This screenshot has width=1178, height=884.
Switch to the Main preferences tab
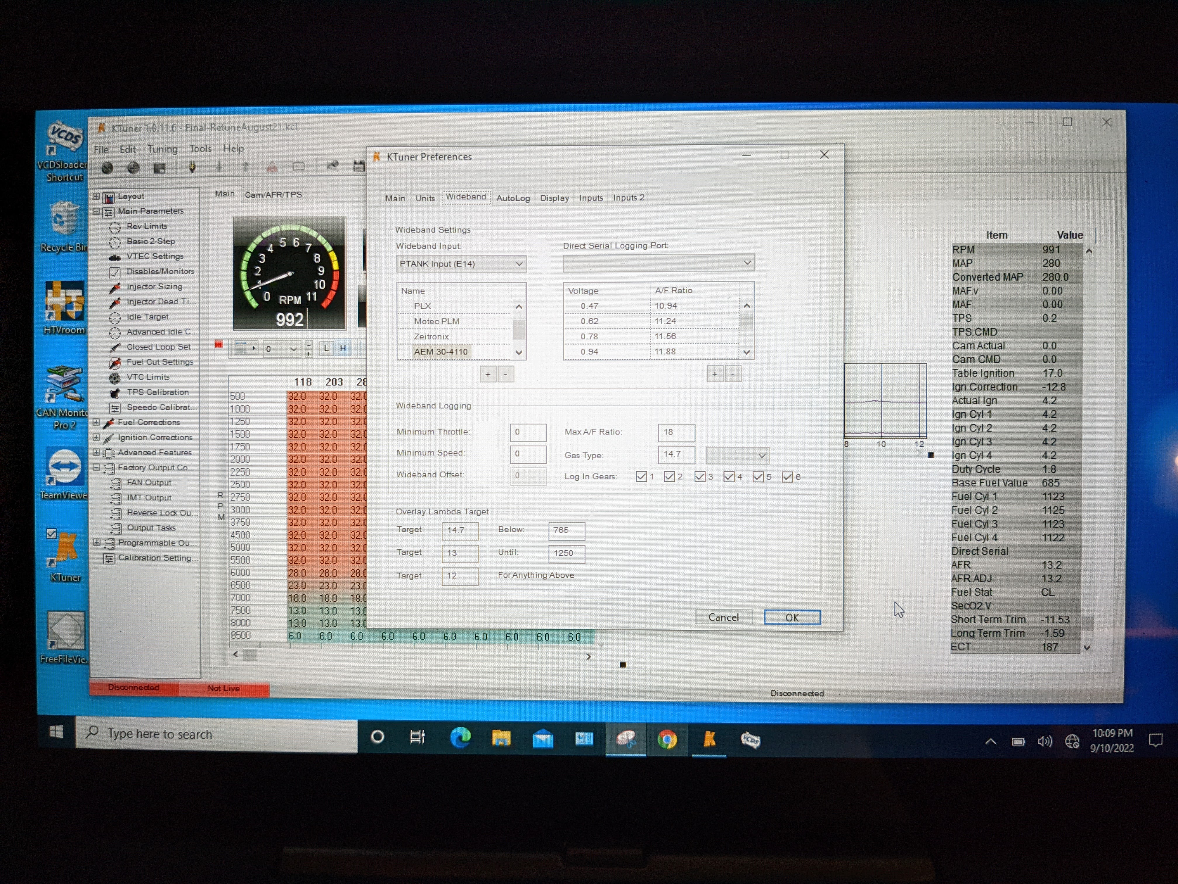coord(395,198)
